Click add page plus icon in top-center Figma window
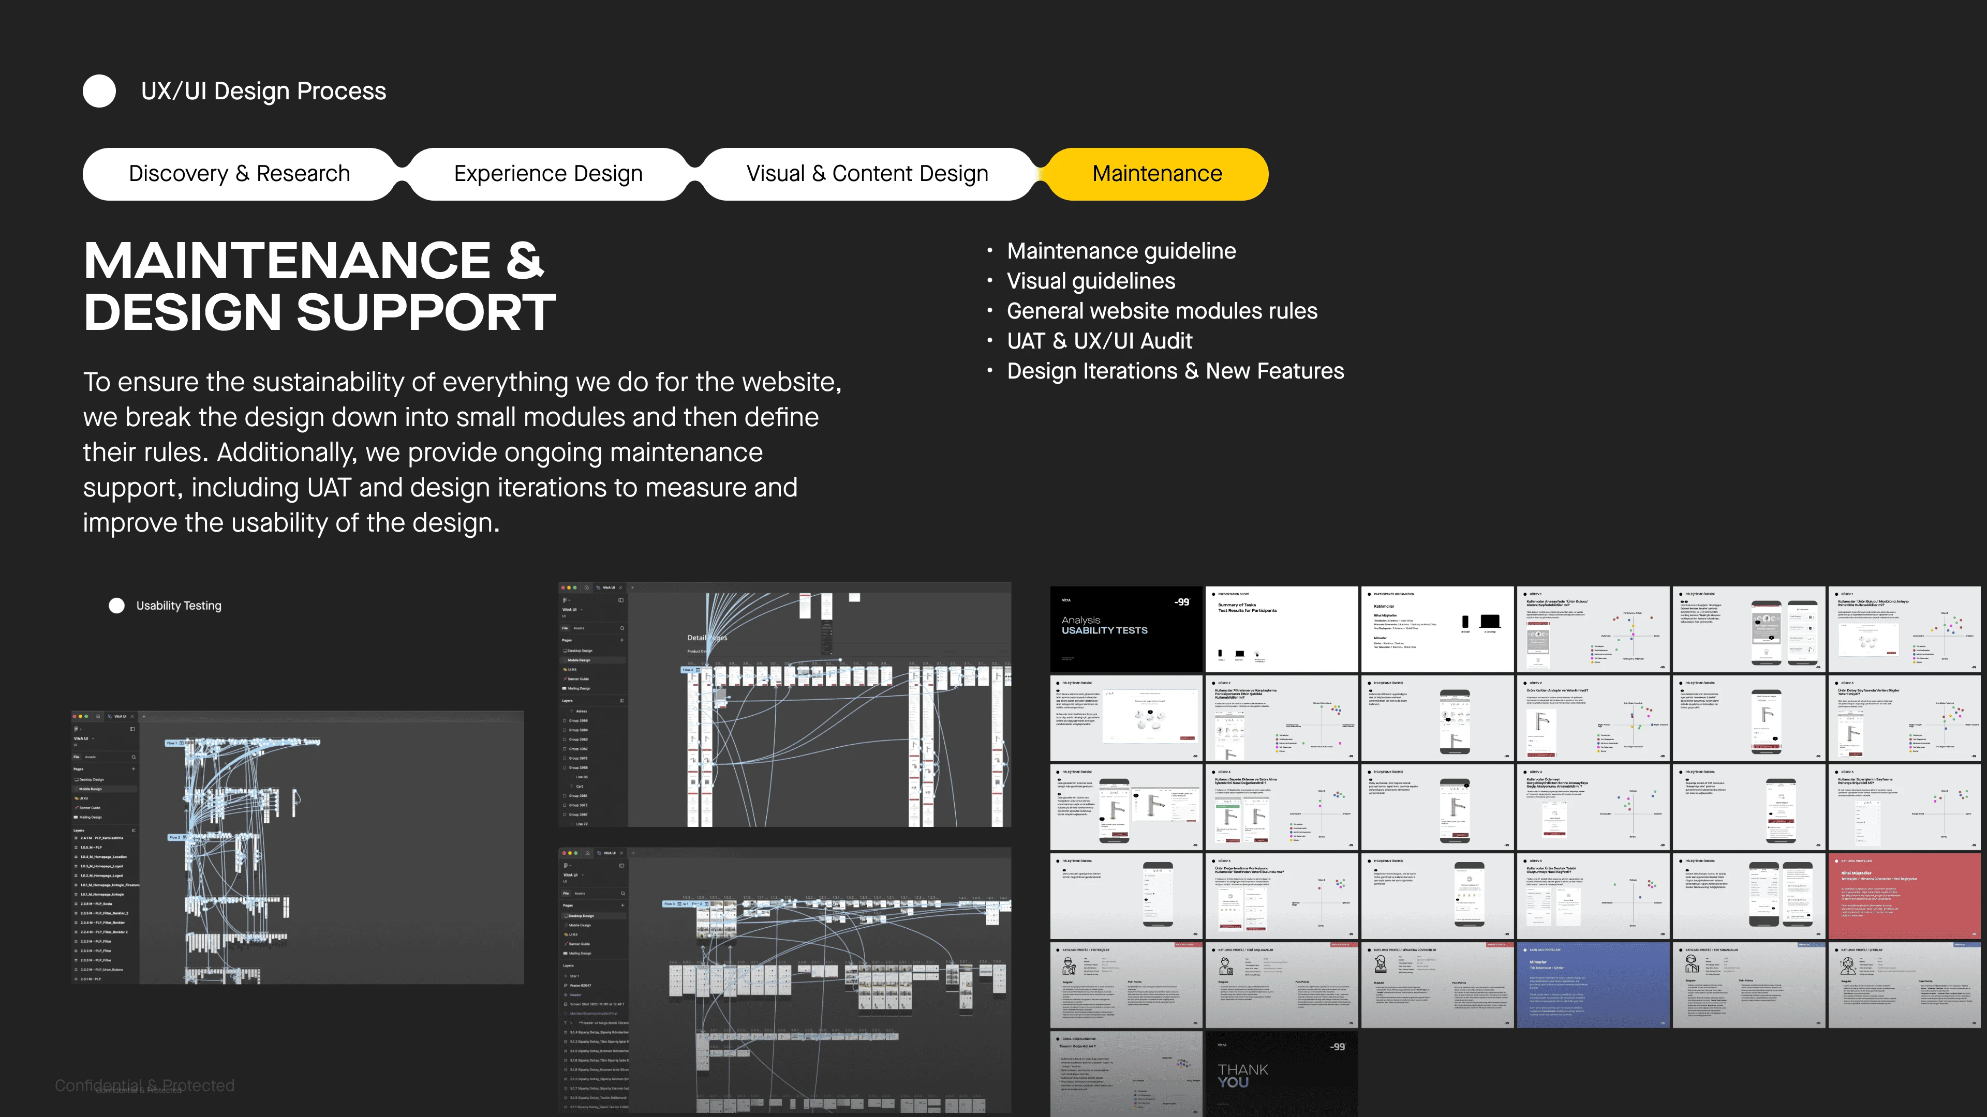The width and height of the screenshot is (1987, 1117). tap(621, 640)
